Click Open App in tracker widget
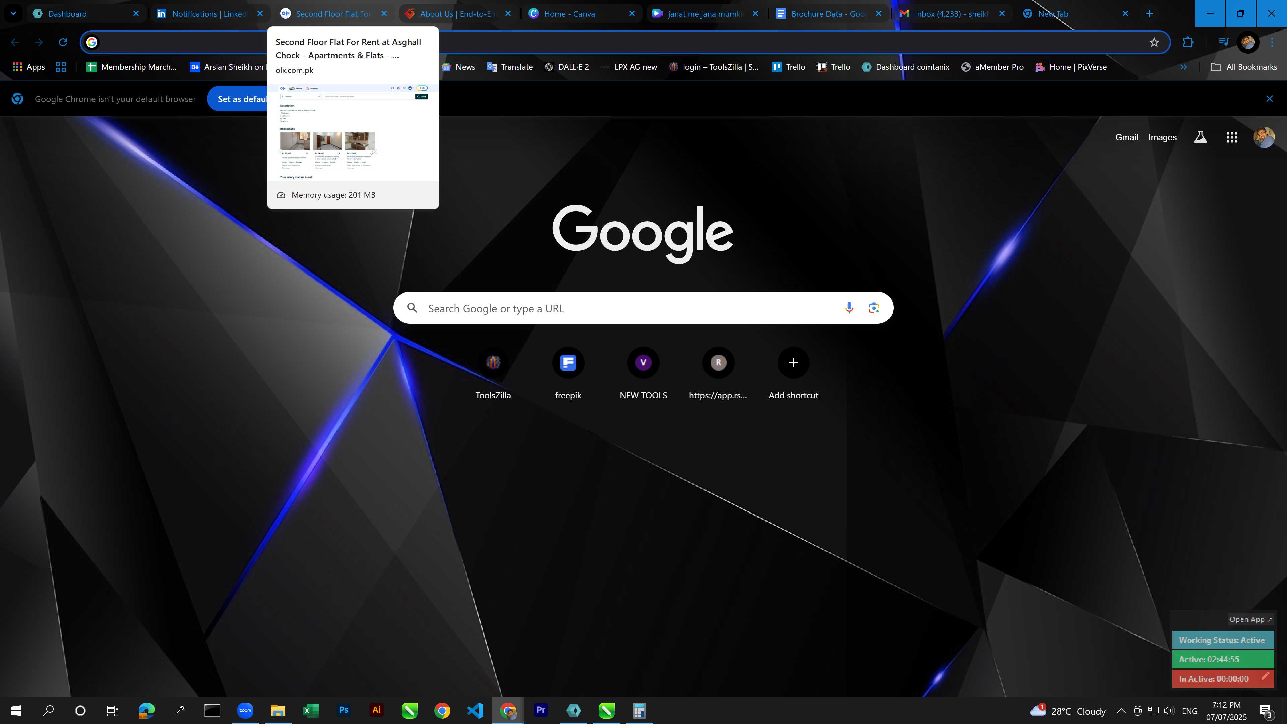Image resolution: width=1287 pixels, height=724 pixels. coord(1250,619)
